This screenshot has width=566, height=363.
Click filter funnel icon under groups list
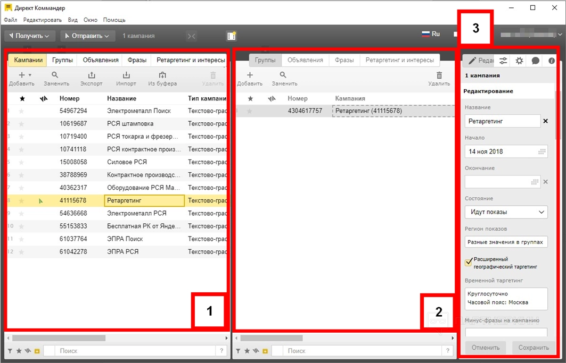coord(238,351)
